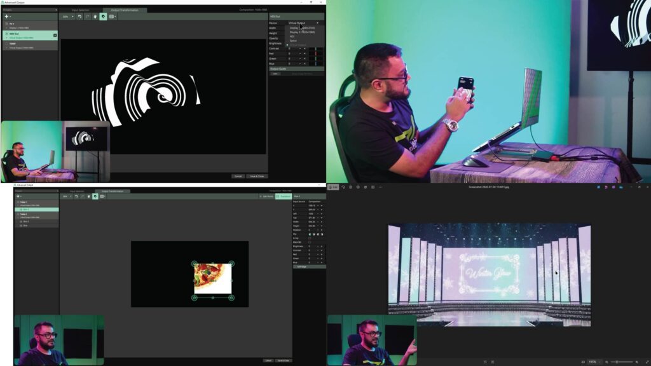Open the zoom percentage dropdown in top toolbar
Viewport: 651px width, 366px height.
[x=68, y=17]
